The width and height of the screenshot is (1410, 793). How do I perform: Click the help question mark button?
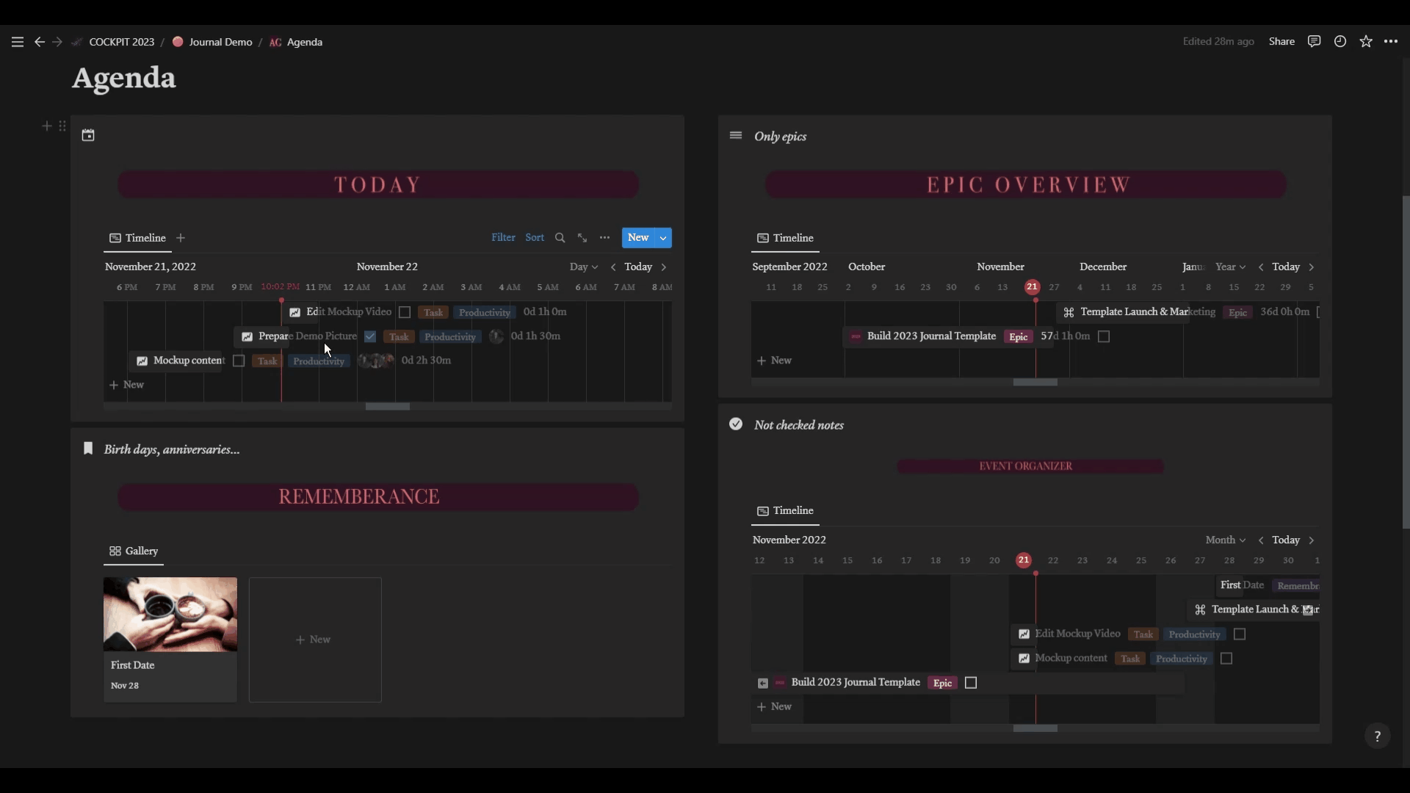(1377, 736)
